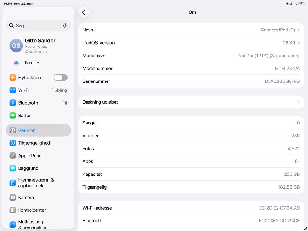Tap the Apps count 81
Viewport: 308px width, 231px height.
click(297, 161)
